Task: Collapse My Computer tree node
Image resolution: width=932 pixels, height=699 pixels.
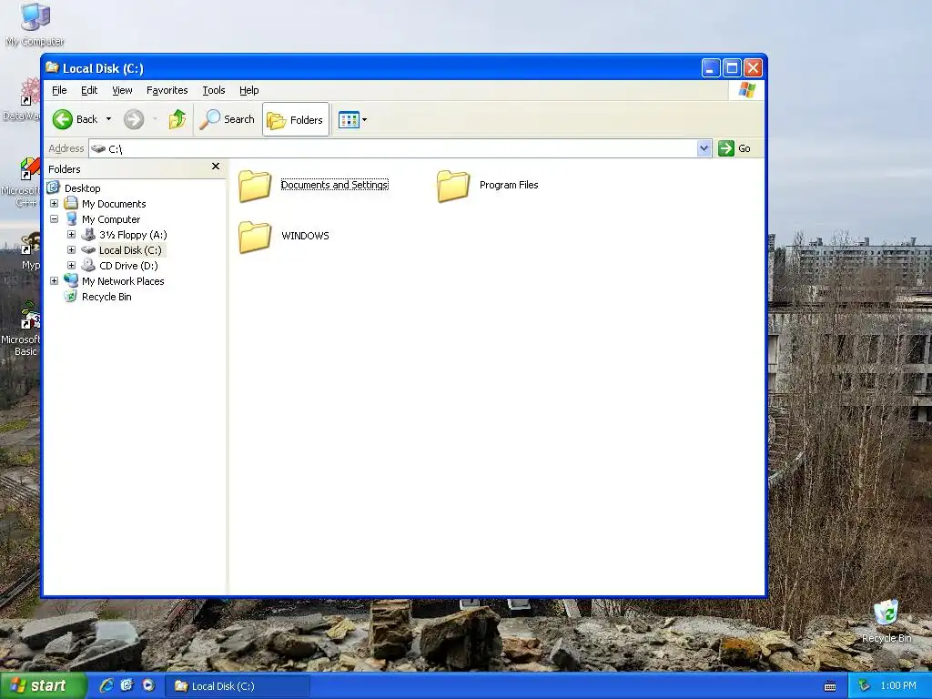Action: 54,219
